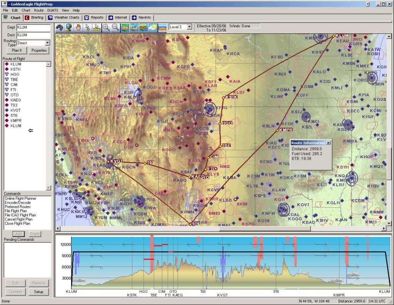394x305 pixels.
Task: Select the ruler measure tool
Action: pyautogui.click(x=97, y=27)
